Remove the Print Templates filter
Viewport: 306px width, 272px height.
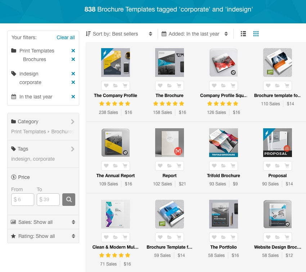[73, 51]
